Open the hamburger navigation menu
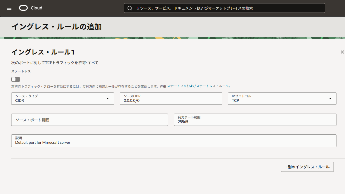This screenshot has width=345, height=194. coord(9,8)
